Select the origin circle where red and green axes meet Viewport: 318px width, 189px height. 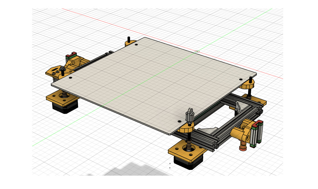[197, 52]
